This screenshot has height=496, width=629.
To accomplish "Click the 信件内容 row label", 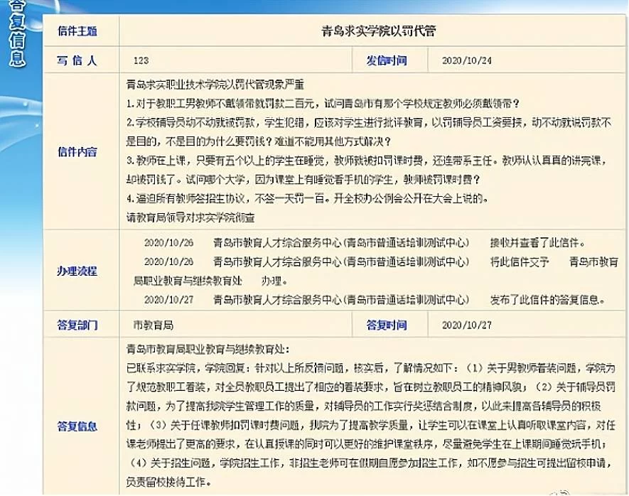I will tap(77, 152).
